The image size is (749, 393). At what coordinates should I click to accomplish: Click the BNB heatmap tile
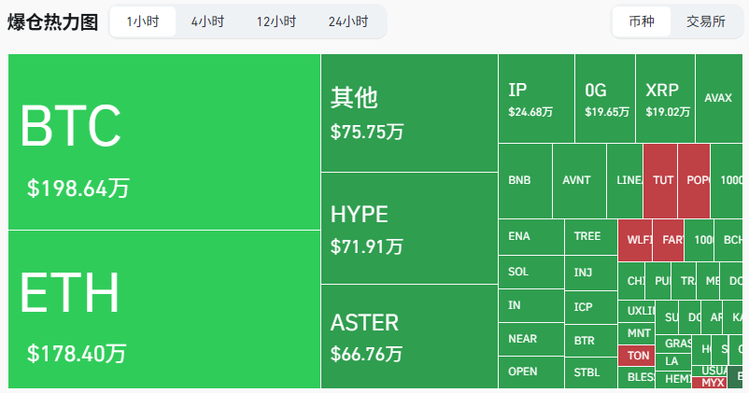click(x=525, y=181)
